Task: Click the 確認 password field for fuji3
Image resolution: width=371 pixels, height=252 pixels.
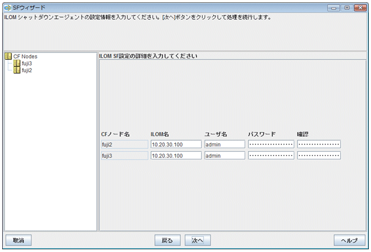Action: [x=319, y=156]
